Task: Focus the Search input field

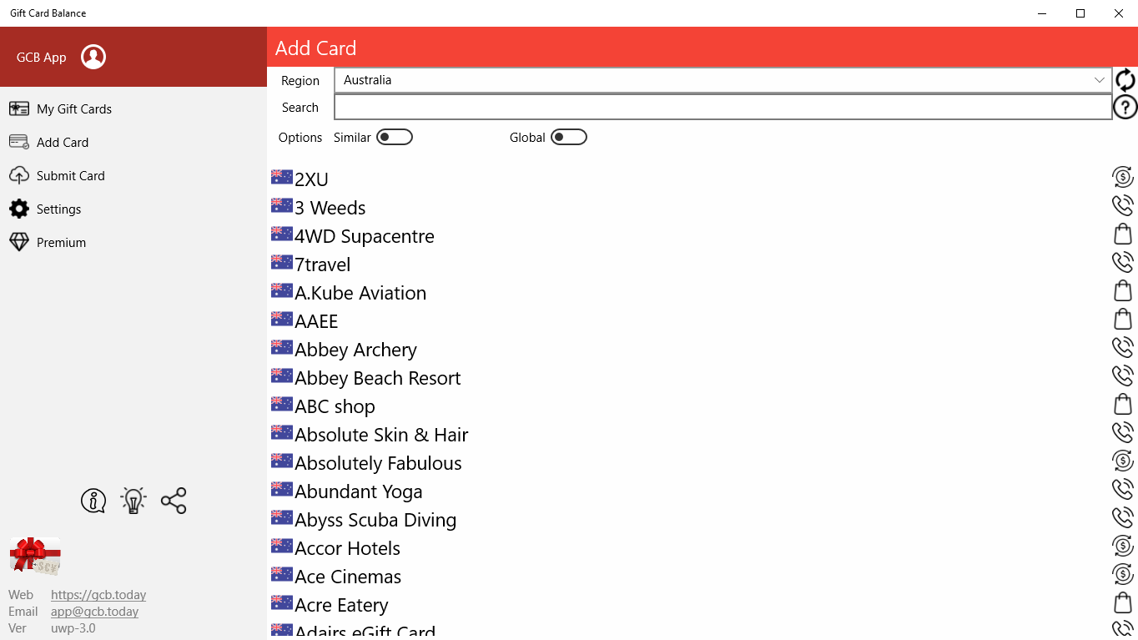Action: (x=723, y=107)
